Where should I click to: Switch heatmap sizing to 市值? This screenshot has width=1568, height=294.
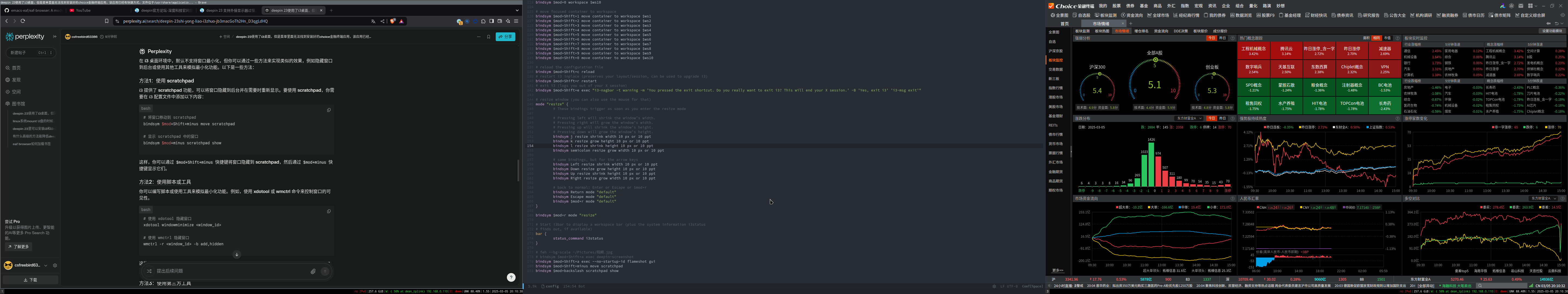tap(1387, 38)
